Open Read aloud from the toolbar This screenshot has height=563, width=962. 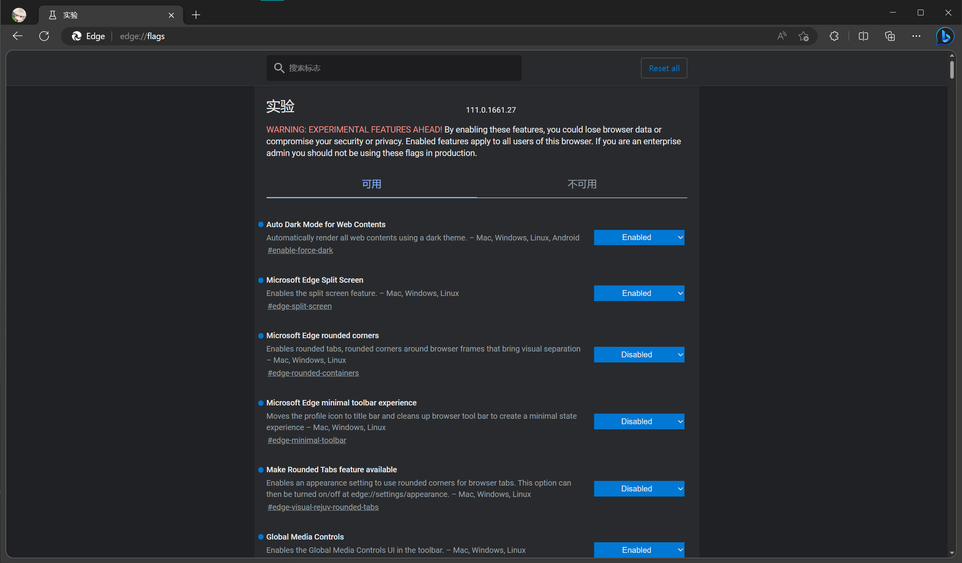point(782,36)
